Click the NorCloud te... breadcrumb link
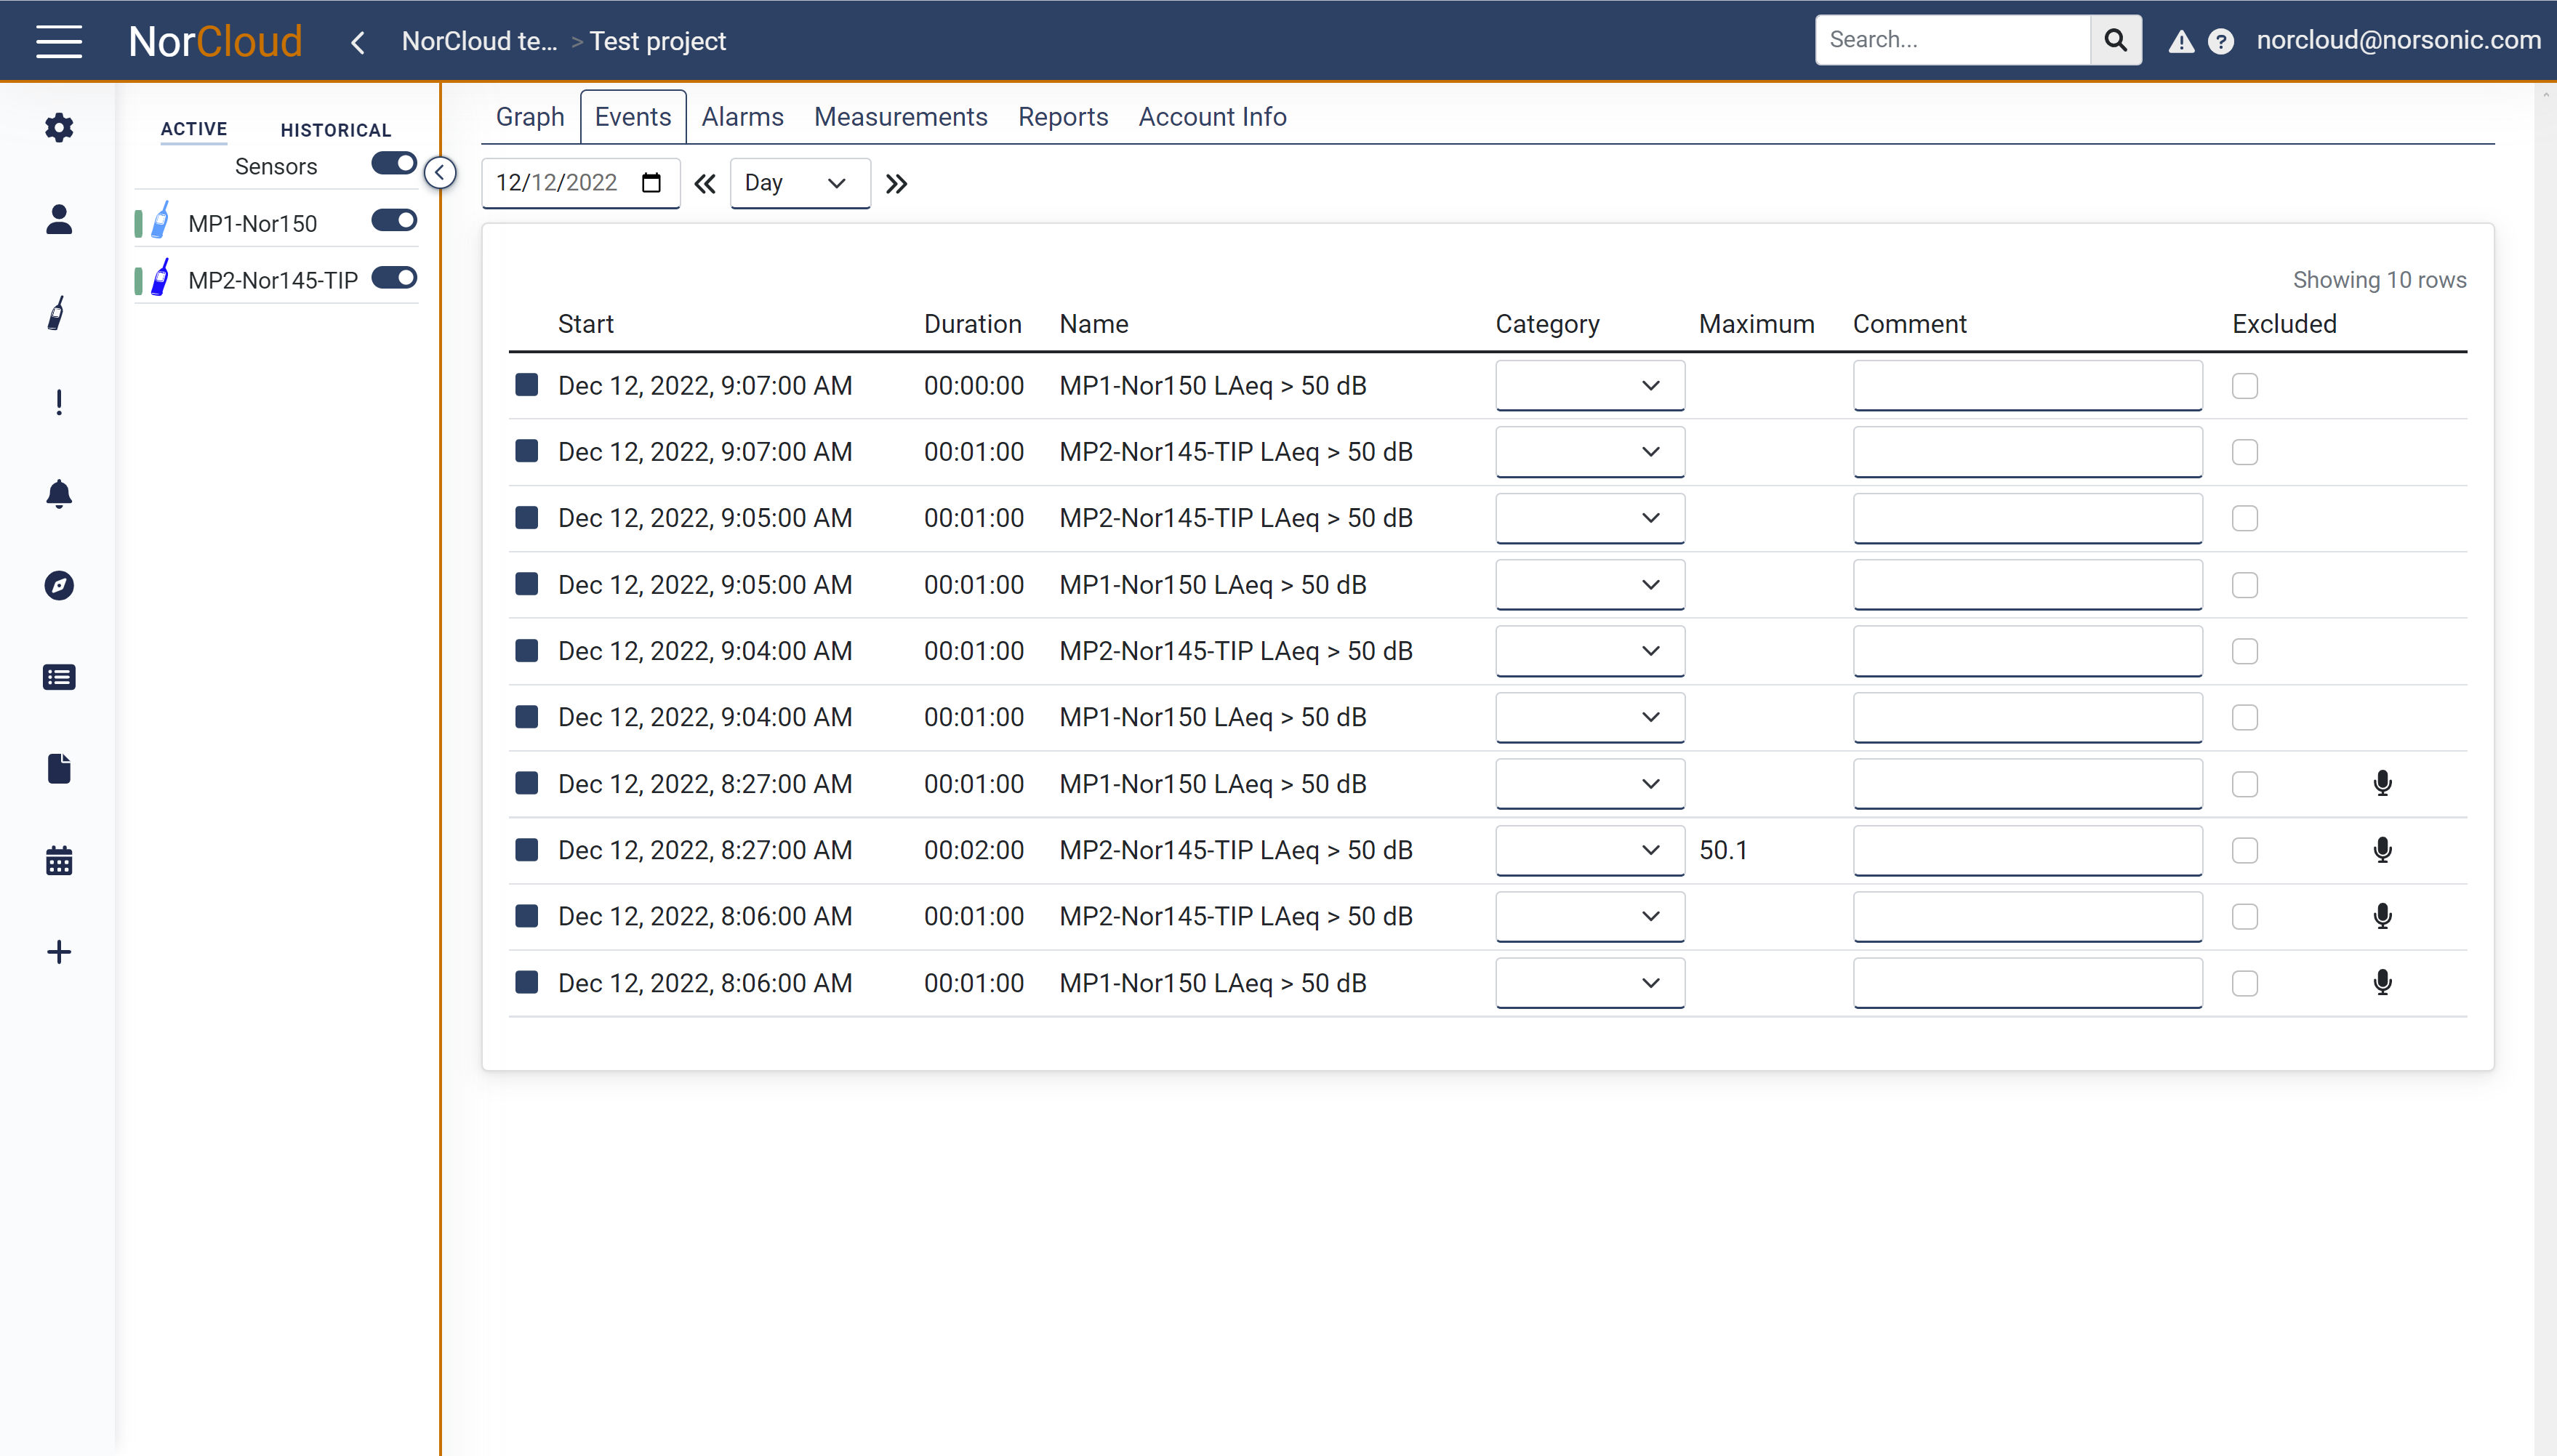Screen dimensions: 2557x1456 479,41
